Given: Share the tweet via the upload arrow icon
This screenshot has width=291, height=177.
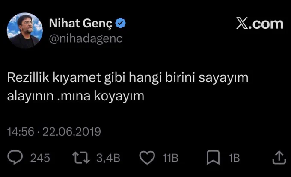Looking at the screenshot, I should pyautogui.click(x=279, y=157).
